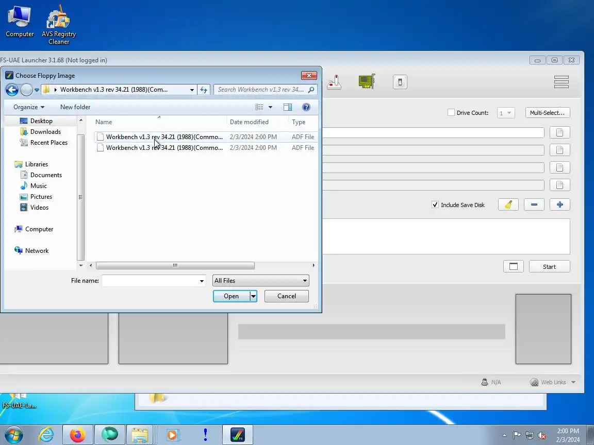The height and width of the screenshot is (445, 594).
Task: Open the expansion card hardware icon in FS-UAE Launcher
Action: pos(367,81)
